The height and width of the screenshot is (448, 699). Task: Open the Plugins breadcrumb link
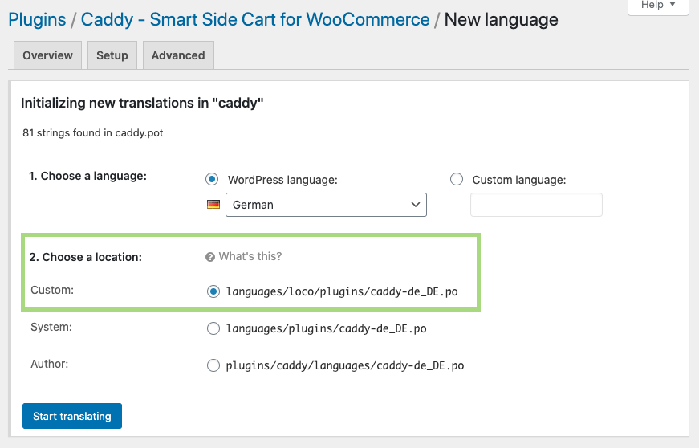click(37, 19)
